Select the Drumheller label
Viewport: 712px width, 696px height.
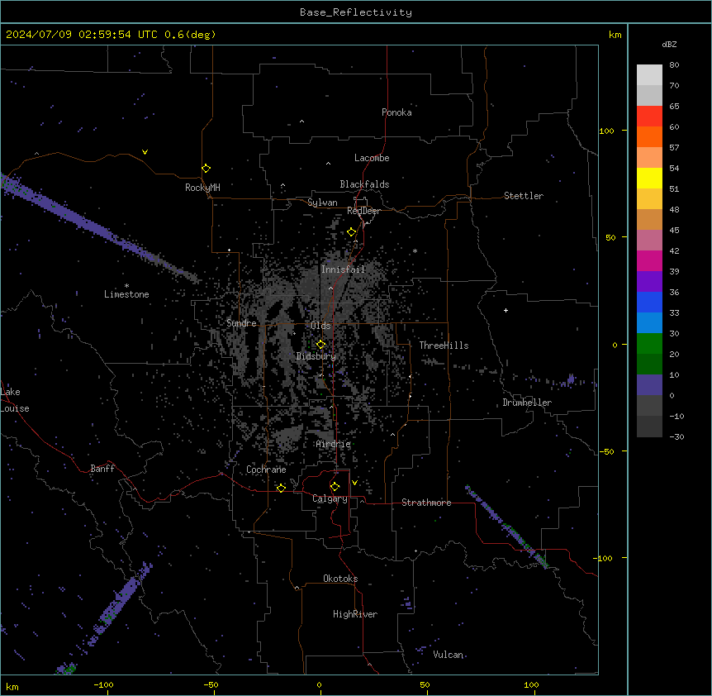pyautogui.click(x=527, y=403)
